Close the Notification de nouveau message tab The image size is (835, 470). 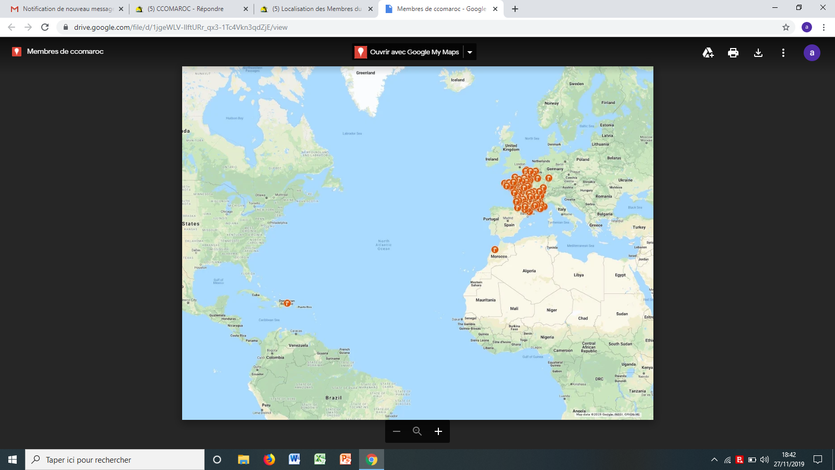(x=121, y=9)
